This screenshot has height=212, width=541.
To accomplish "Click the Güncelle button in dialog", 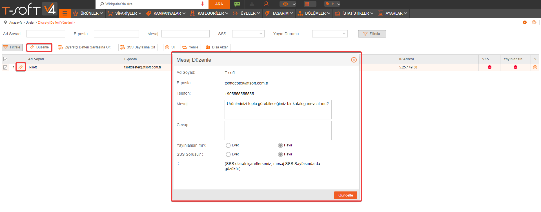I will pyautogui.click(x=345, y=195).
